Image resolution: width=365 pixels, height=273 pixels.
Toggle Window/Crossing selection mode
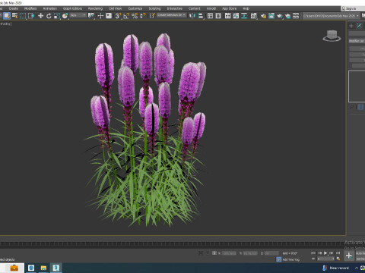tap(31, 16)
